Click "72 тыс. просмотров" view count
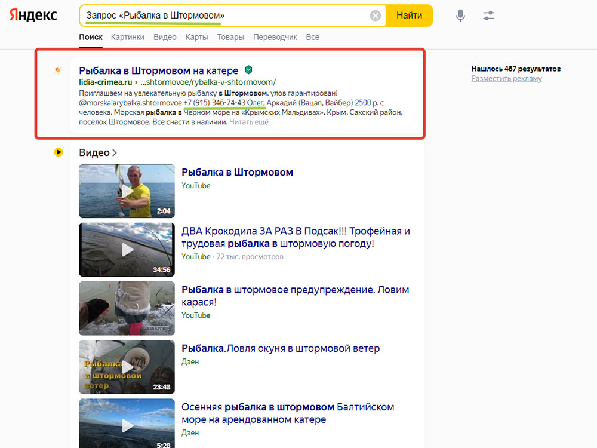The height and width of the screenshot is (448, 597). [x=250, y=257]
